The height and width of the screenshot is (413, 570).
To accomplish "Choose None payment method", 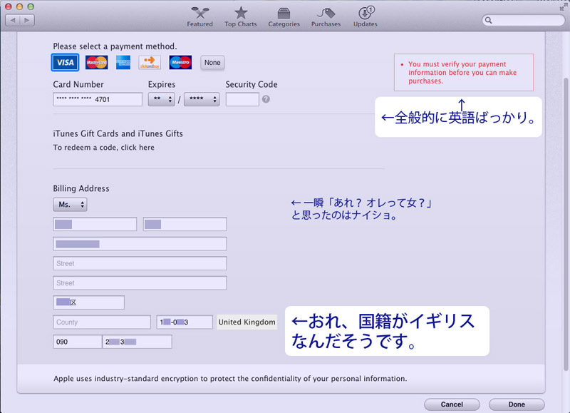I will click(x=212, y=63).
